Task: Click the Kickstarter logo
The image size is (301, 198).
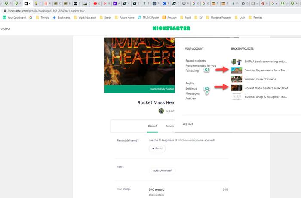Action: click(x=171, y=28)
